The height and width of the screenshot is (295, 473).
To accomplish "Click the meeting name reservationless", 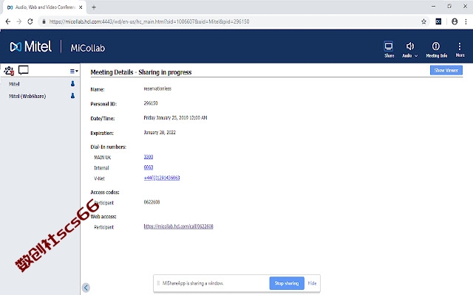I will point(157,88).
